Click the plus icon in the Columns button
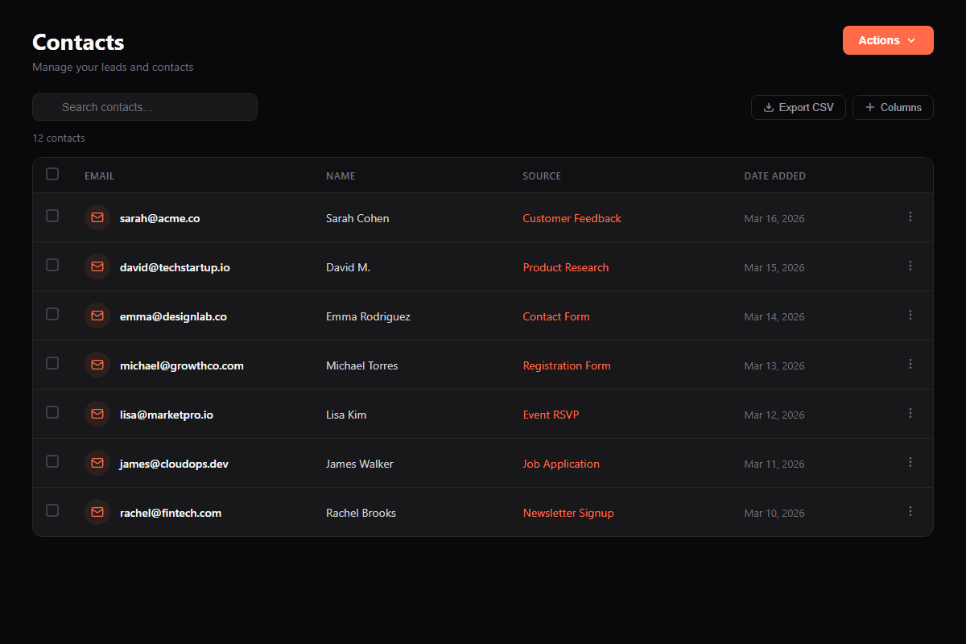 [x=869, y=106]
